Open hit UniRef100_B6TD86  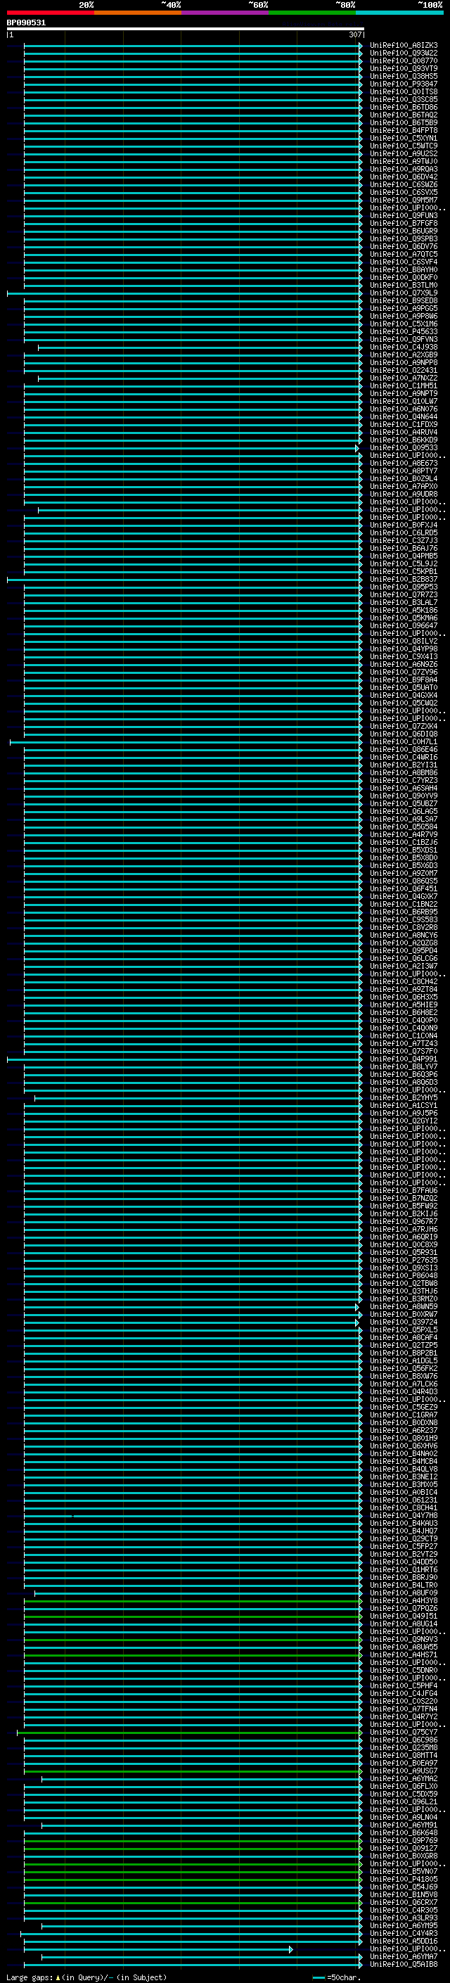pos(403,107)
